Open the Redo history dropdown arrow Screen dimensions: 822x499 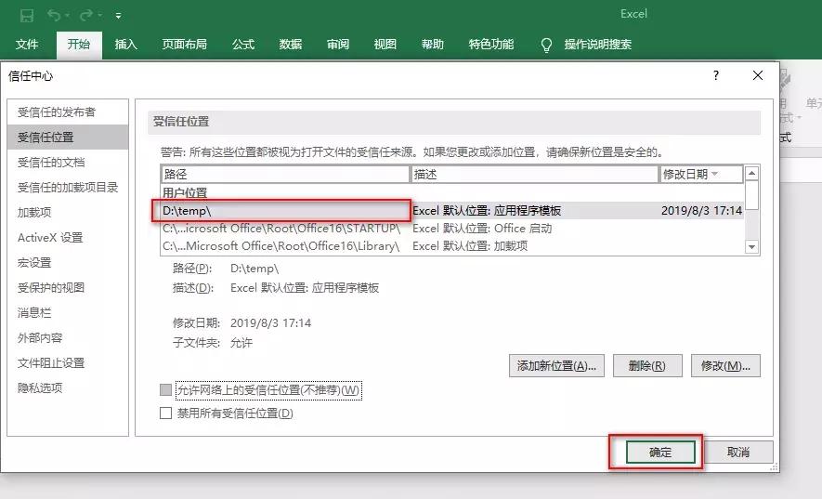click(100, 16)
